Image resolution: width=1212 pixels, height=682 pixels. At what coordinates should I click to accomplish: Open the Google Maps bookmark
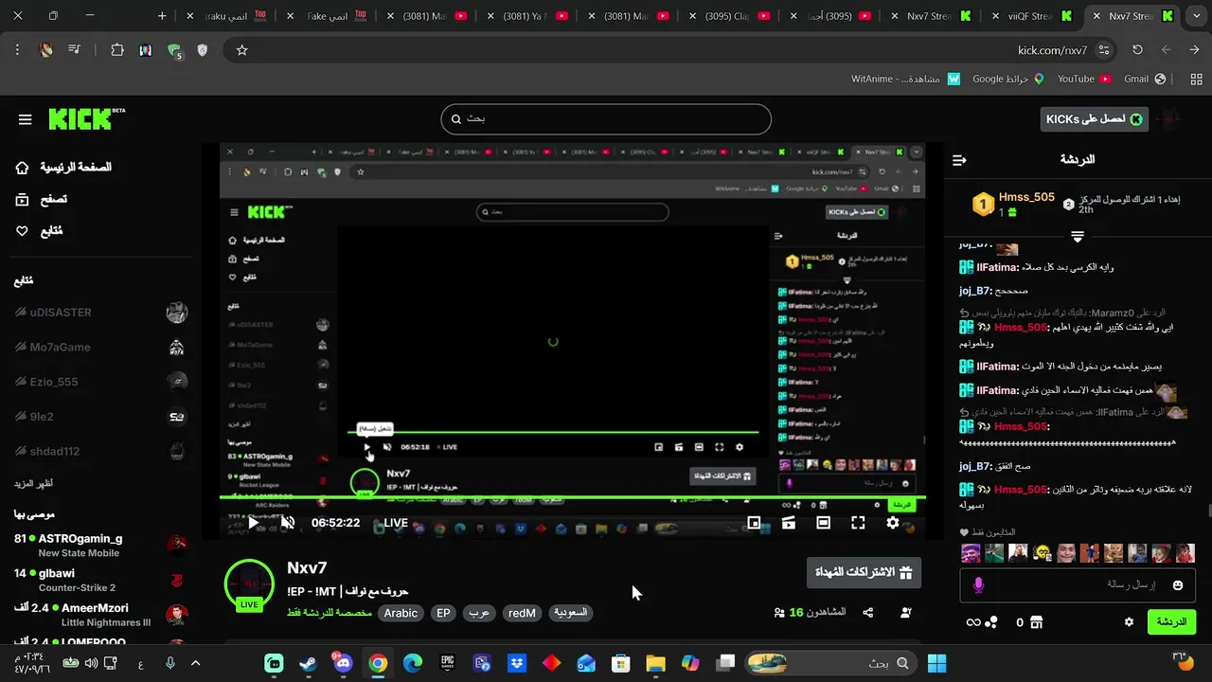coord(1008,79)
